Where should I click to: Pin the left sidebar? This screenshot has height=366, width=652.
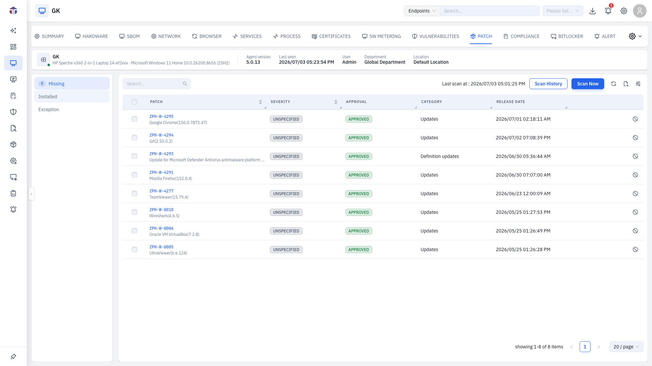pyautogui.click(x=13, y=357)
